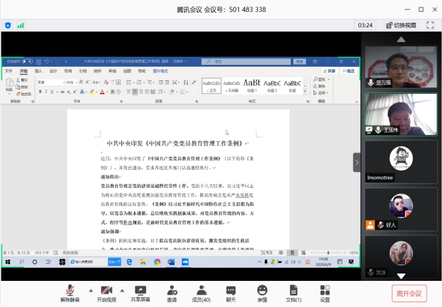Select the lmomotree participant thumbnail
The height and width of the screenshot is (307, 442).
click(400, 164)
